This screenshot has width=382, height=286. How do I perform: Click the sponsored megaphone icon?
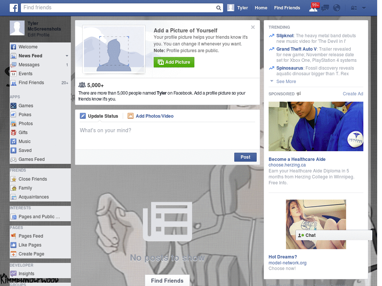(299, 94)
